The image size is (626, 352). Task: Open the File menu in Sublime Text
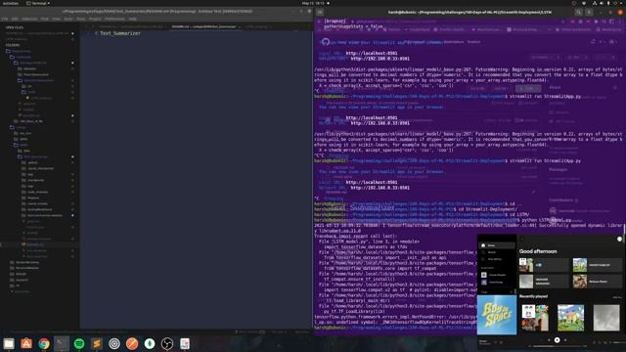5,19
